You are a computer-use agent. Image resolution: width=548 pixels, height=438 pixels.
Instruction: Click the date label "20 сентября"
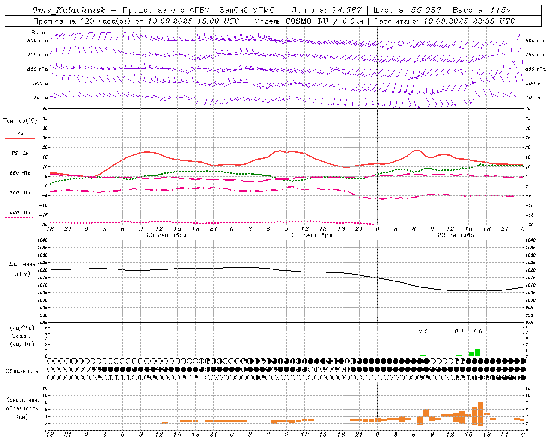tap(166, 235)
